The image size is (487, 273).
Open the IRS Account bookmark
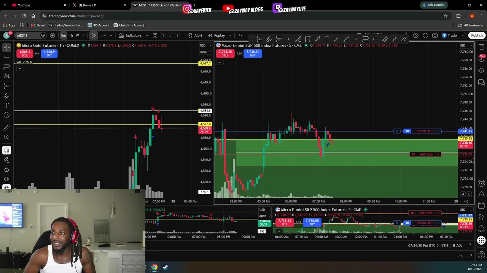(99, 25)
